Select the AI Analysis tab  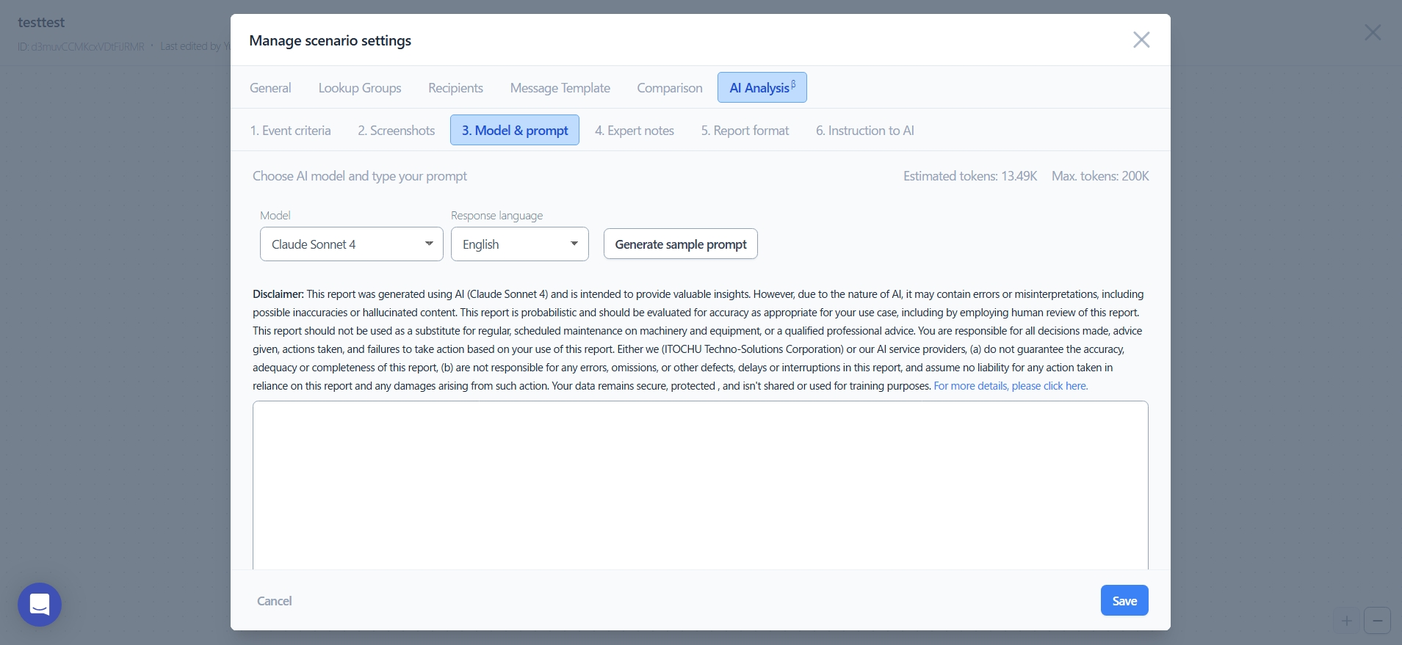(762, 88)
